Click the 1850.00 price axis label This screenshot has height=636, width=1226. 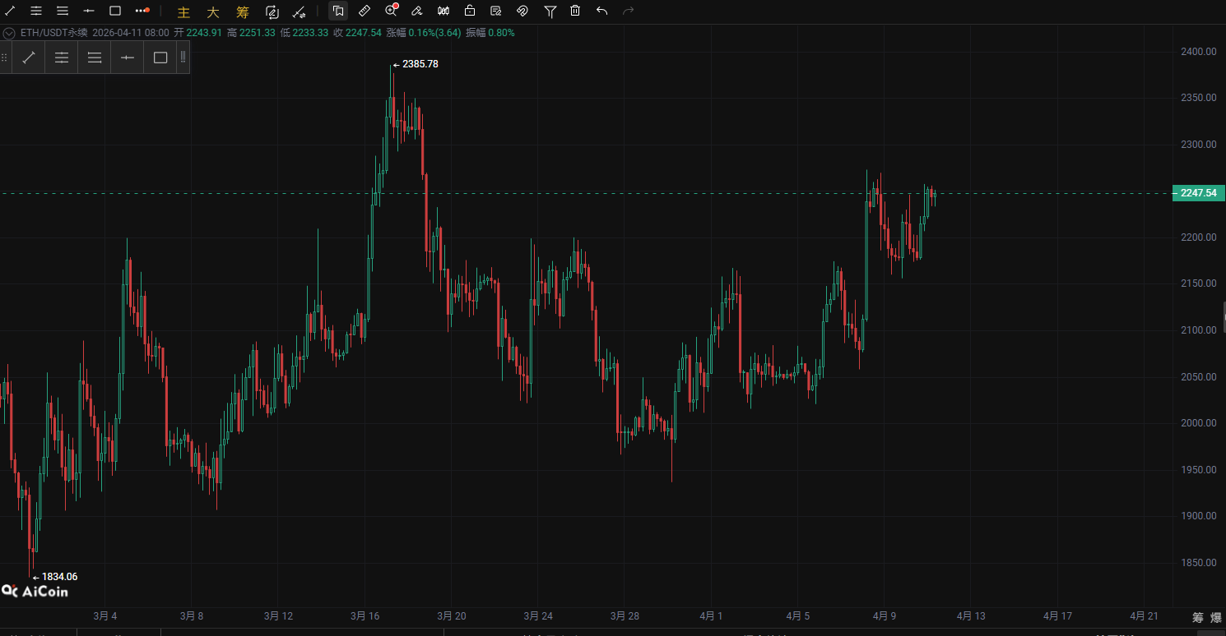pyautogui.click(x=1198, y=563)
